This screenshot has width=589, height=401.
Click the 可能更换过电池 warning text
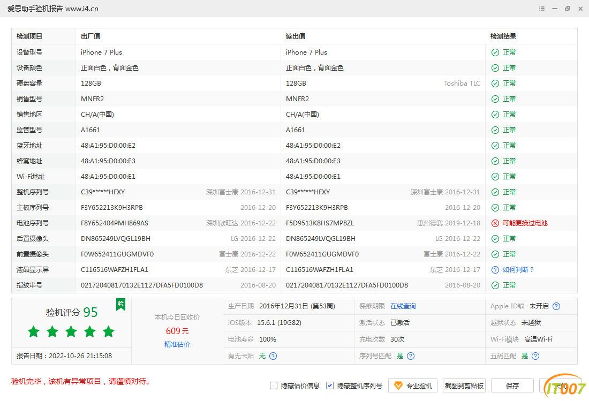[x=525, y=223]
